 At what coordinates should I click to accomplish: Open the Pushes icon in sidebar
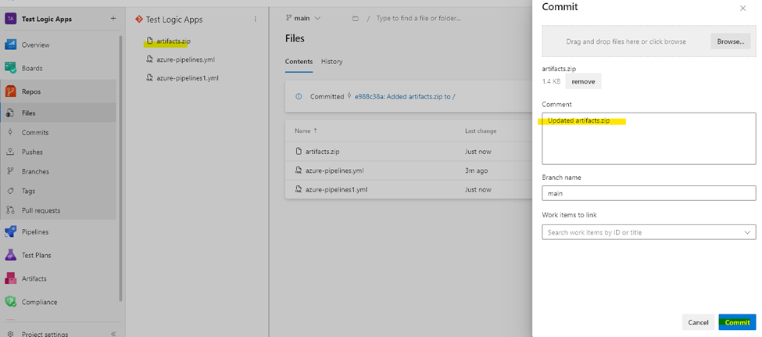click(10, 152)
